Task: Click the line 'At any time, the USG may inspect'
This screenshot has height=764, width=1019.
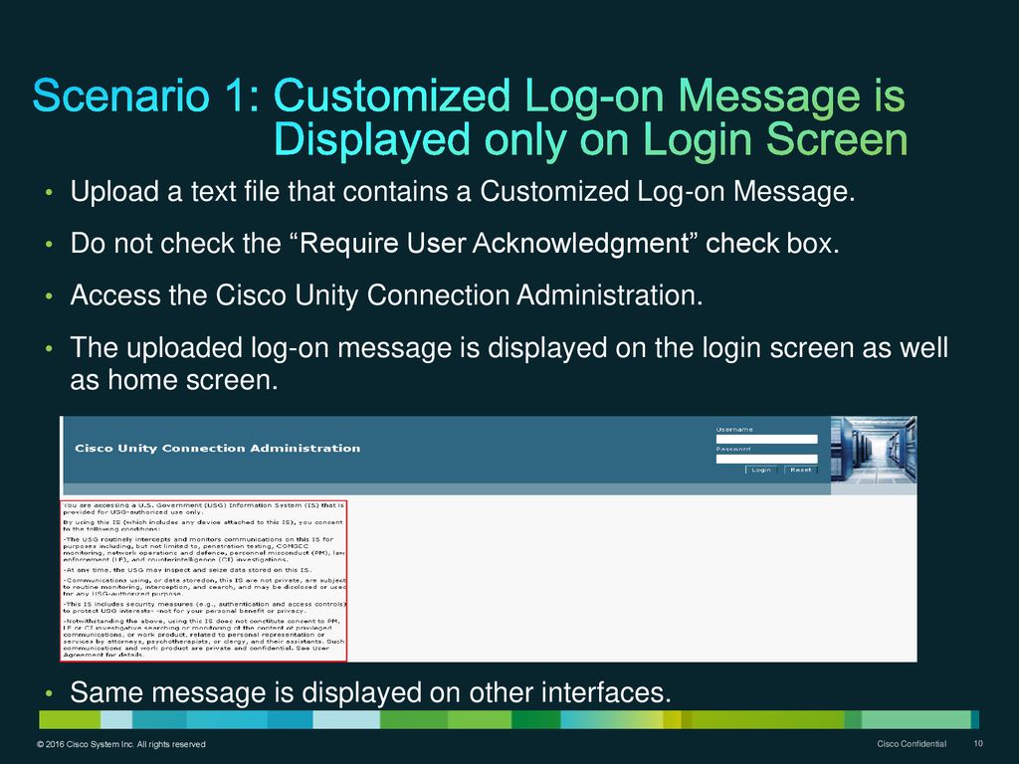Action: coord(187,570)
